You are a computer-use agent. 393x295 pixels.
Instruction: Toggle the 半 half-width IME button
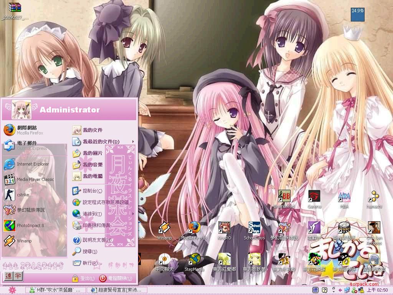(x=18, y=276)
